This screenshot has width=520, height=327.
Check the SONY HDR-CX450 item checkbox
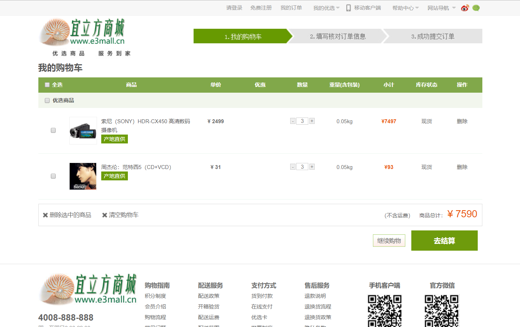(x=53, y=130)
